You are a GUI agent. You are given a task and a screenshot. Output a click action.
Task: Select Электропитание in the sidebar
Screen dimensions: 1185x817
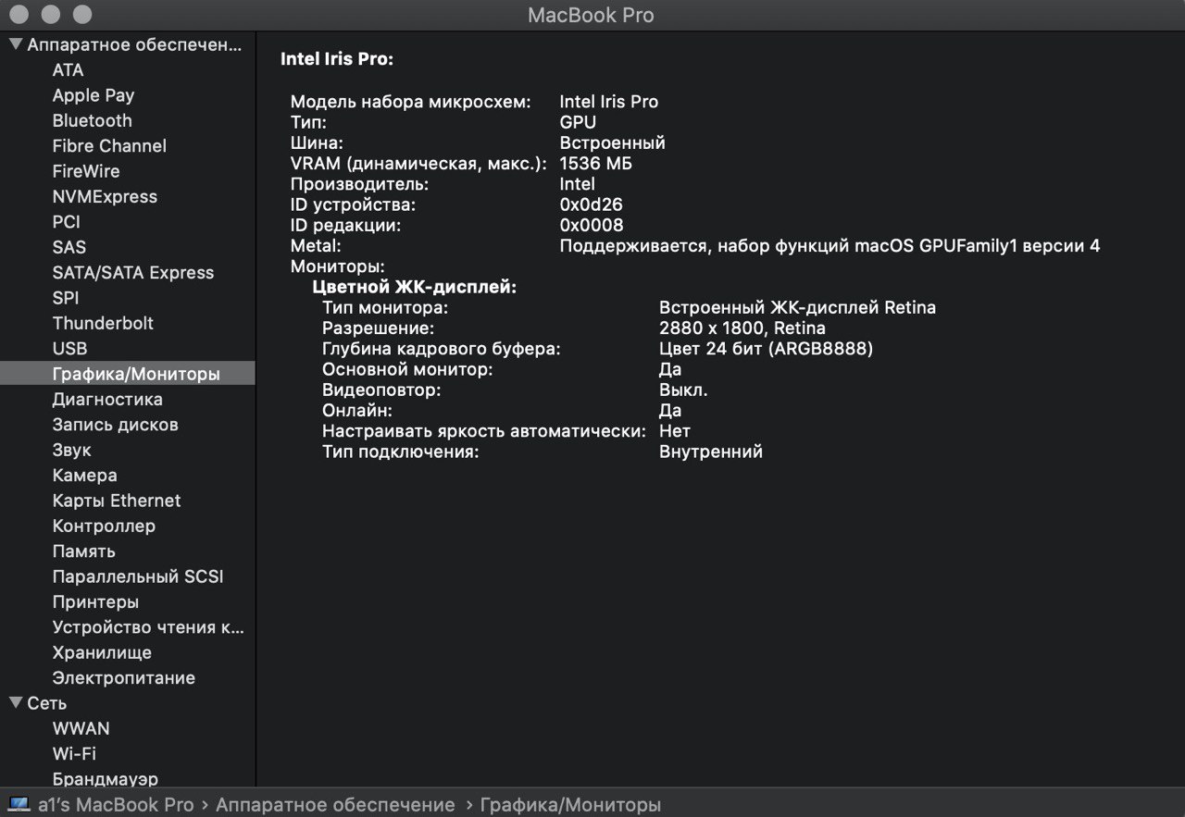(x=124, y=678)
